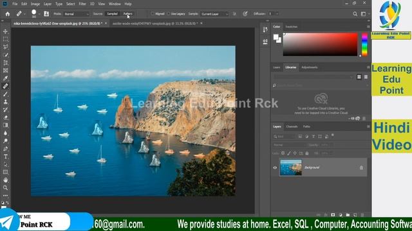Enable the Use Legacy checkbox
The image size is (412, 231).
tap(169, 14)
